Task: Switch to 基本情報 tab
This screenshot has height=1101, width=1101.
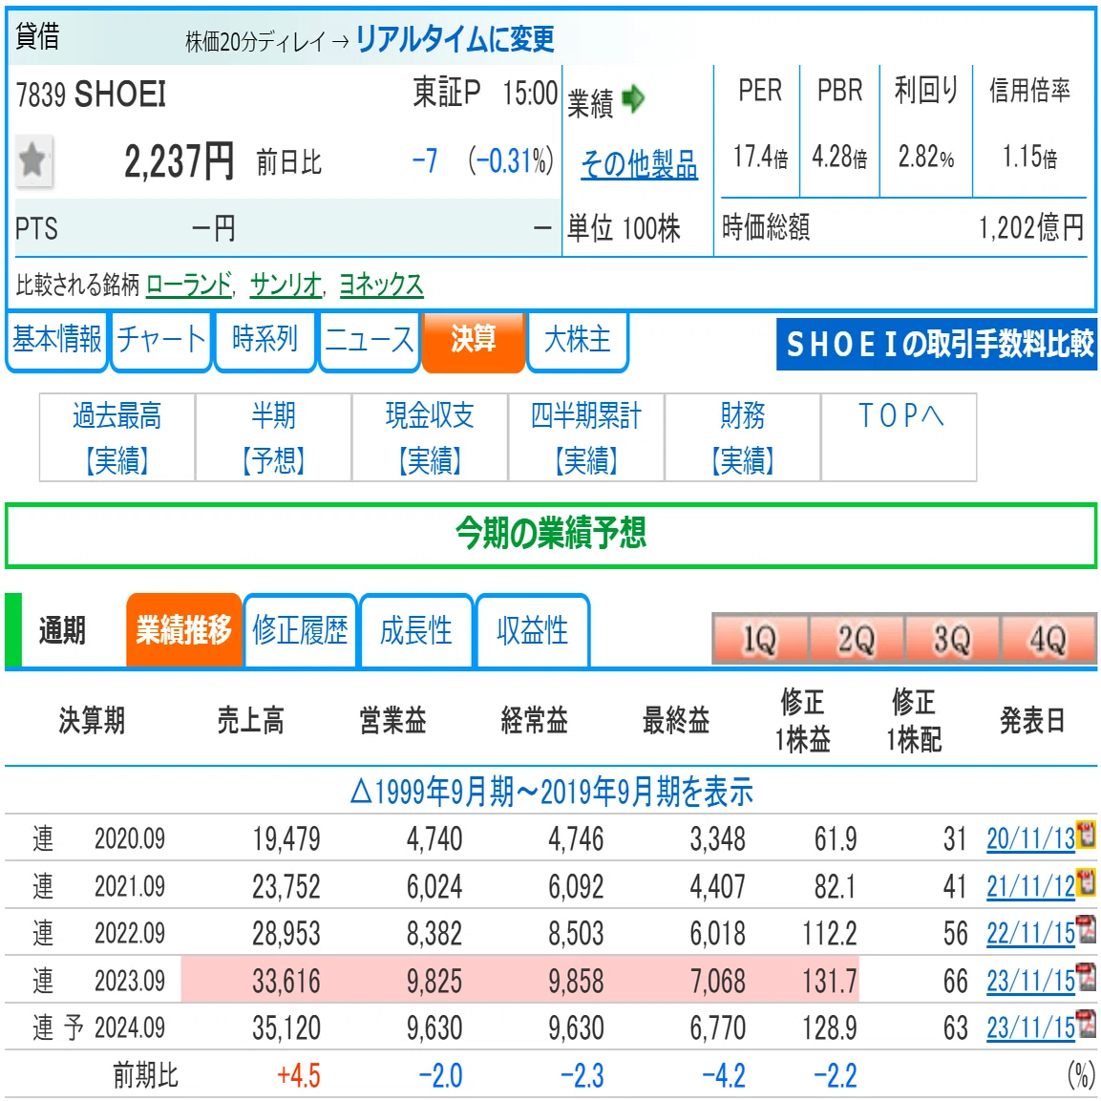Action: (x=57, y=341)
